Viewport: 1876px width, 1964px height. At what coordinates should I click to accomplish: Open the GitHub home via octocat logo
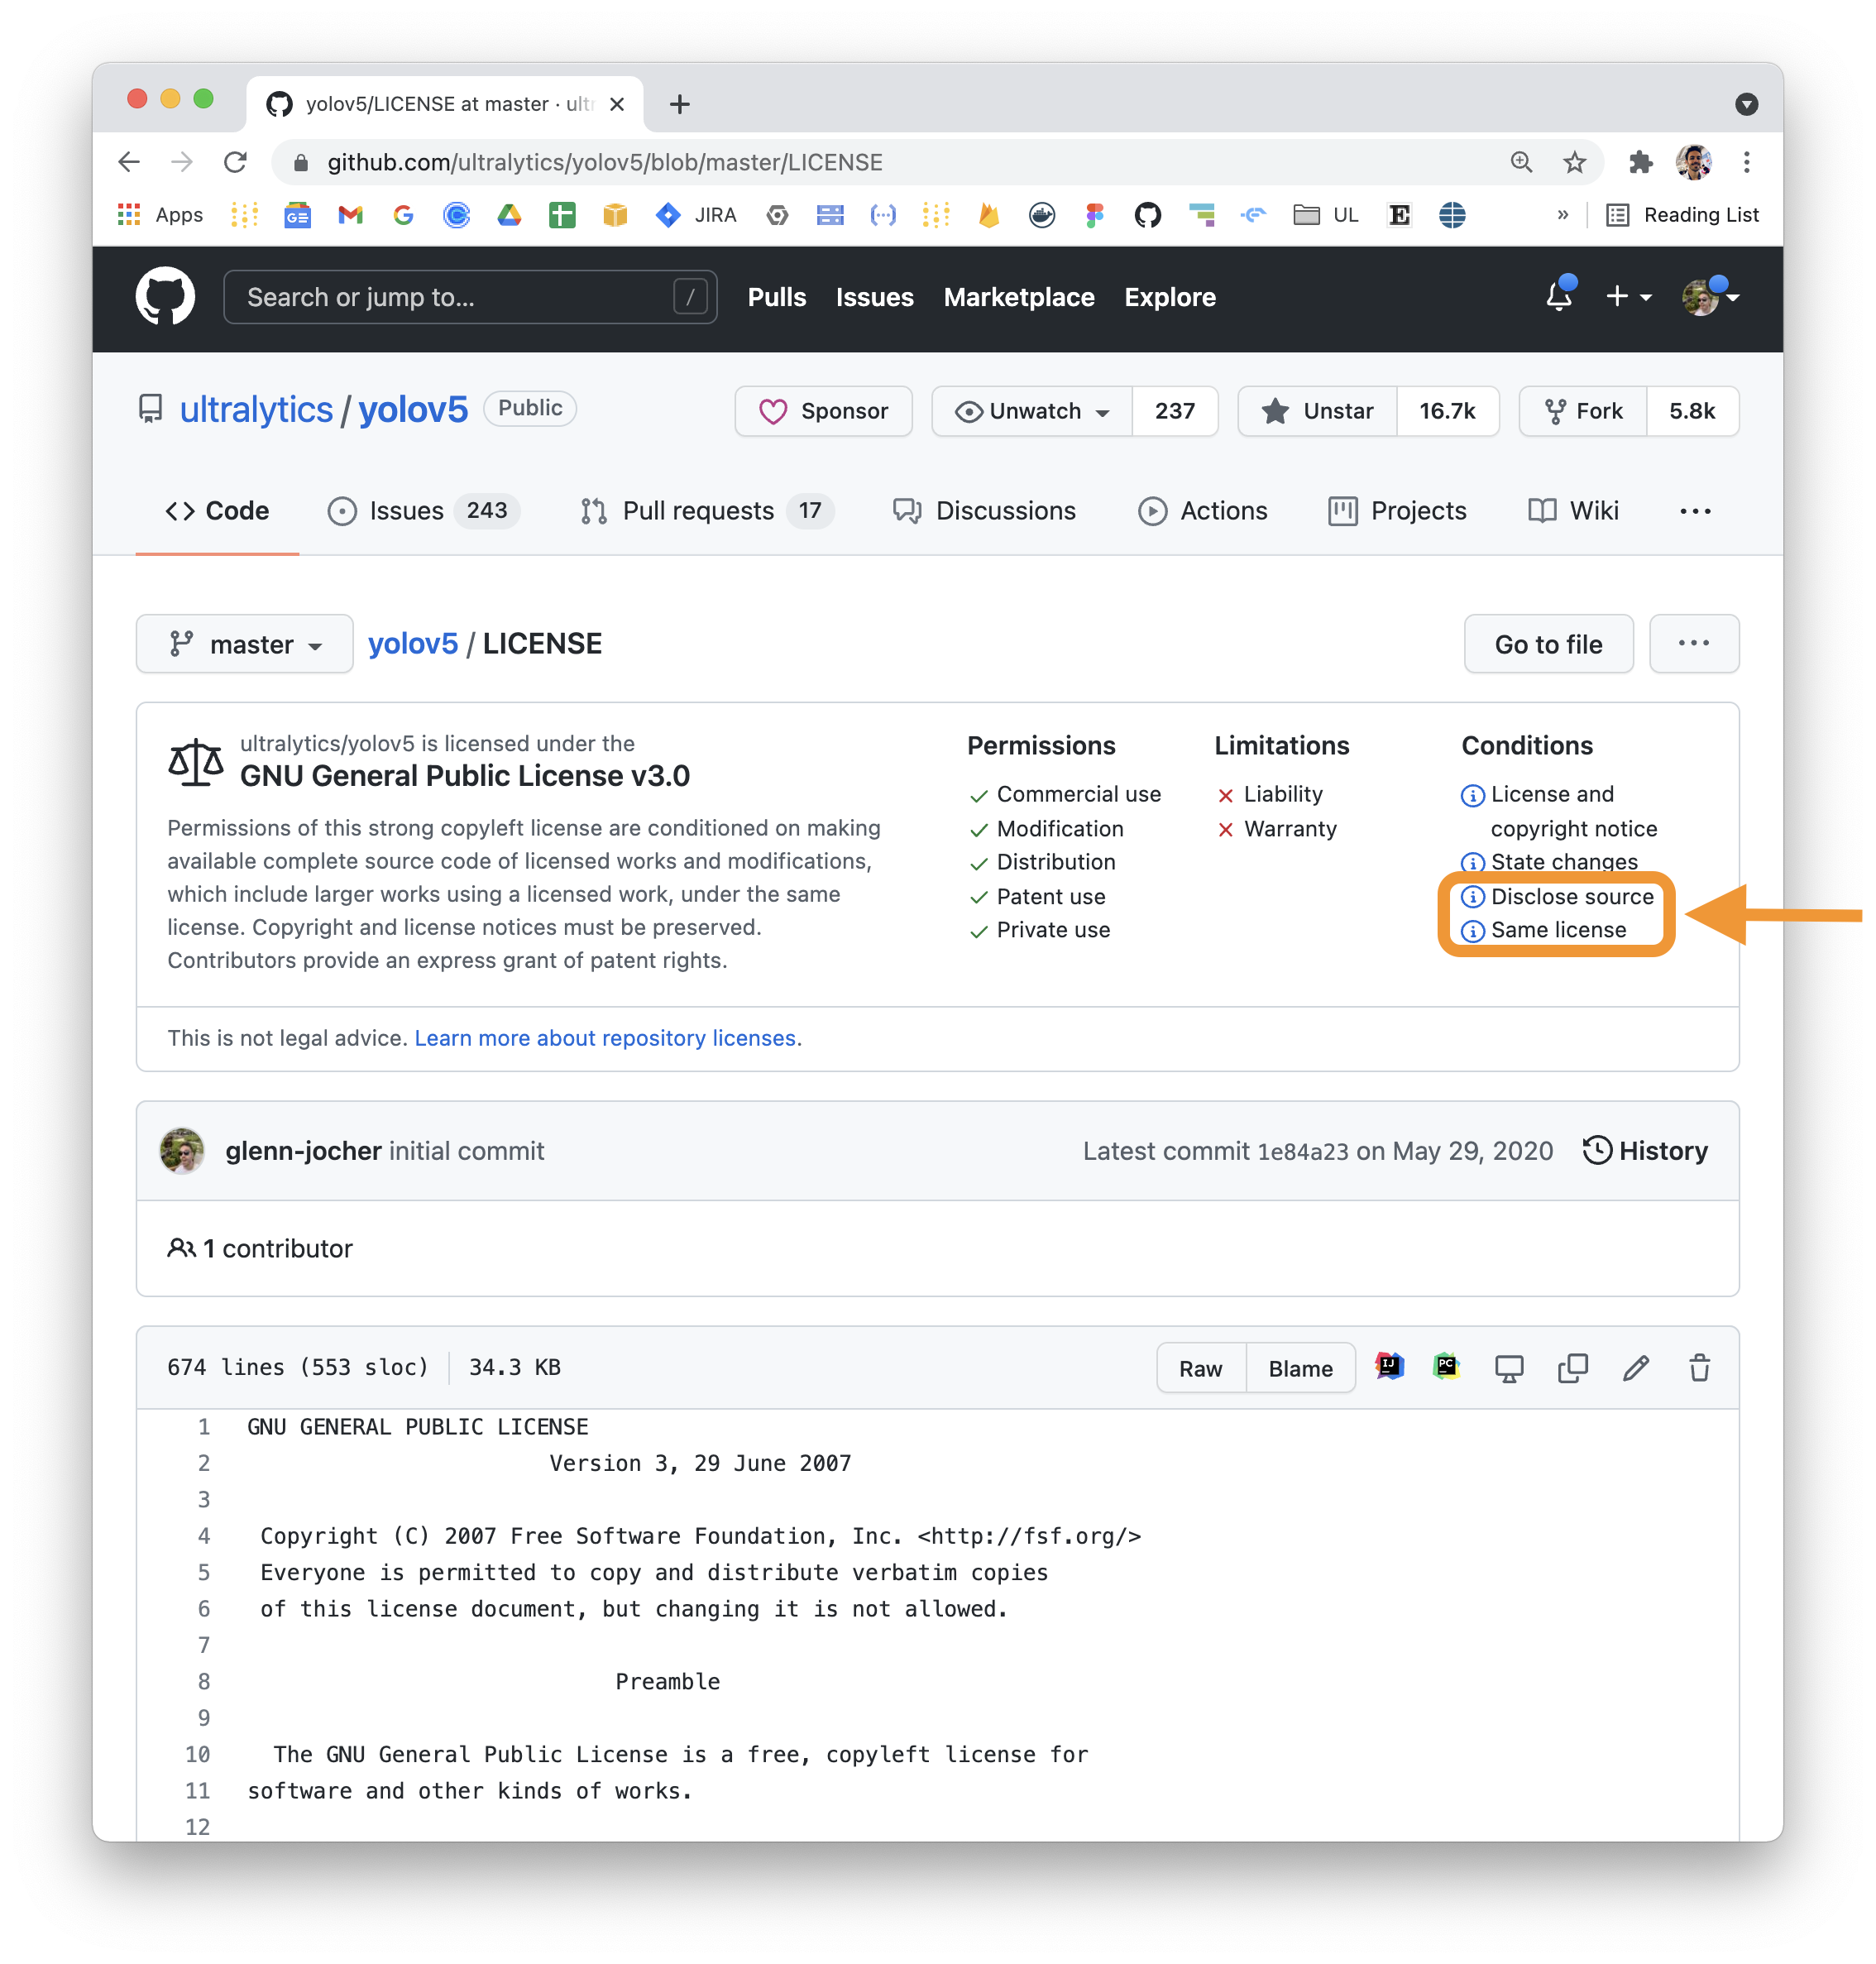tap(164, 296)
